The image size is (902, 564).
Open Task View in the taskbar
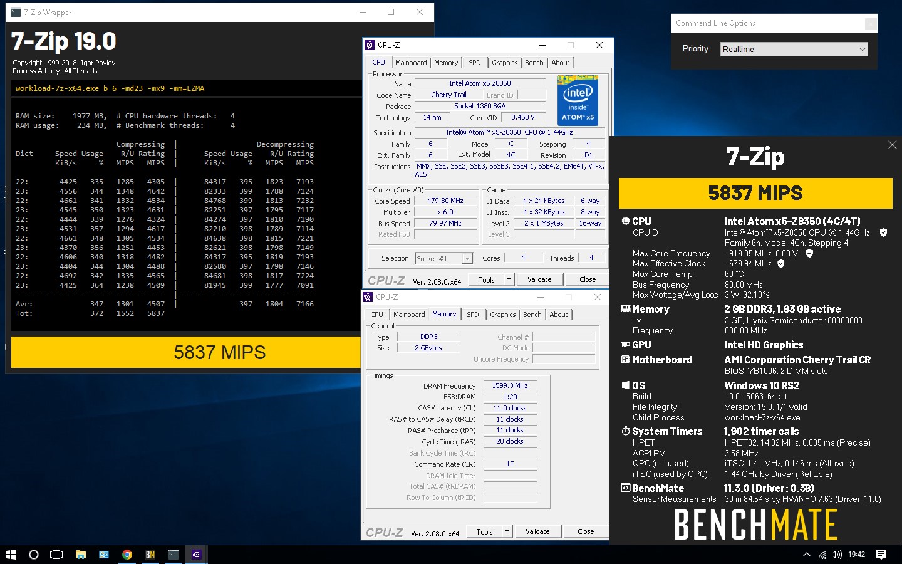click(x=56, y=555)
